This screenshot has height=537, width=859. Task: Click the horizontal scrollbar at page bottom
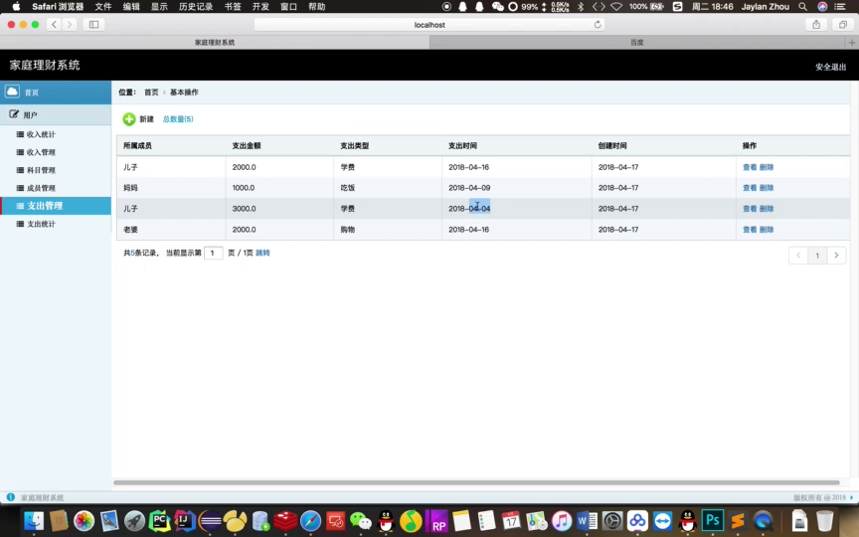pos(476,482)
